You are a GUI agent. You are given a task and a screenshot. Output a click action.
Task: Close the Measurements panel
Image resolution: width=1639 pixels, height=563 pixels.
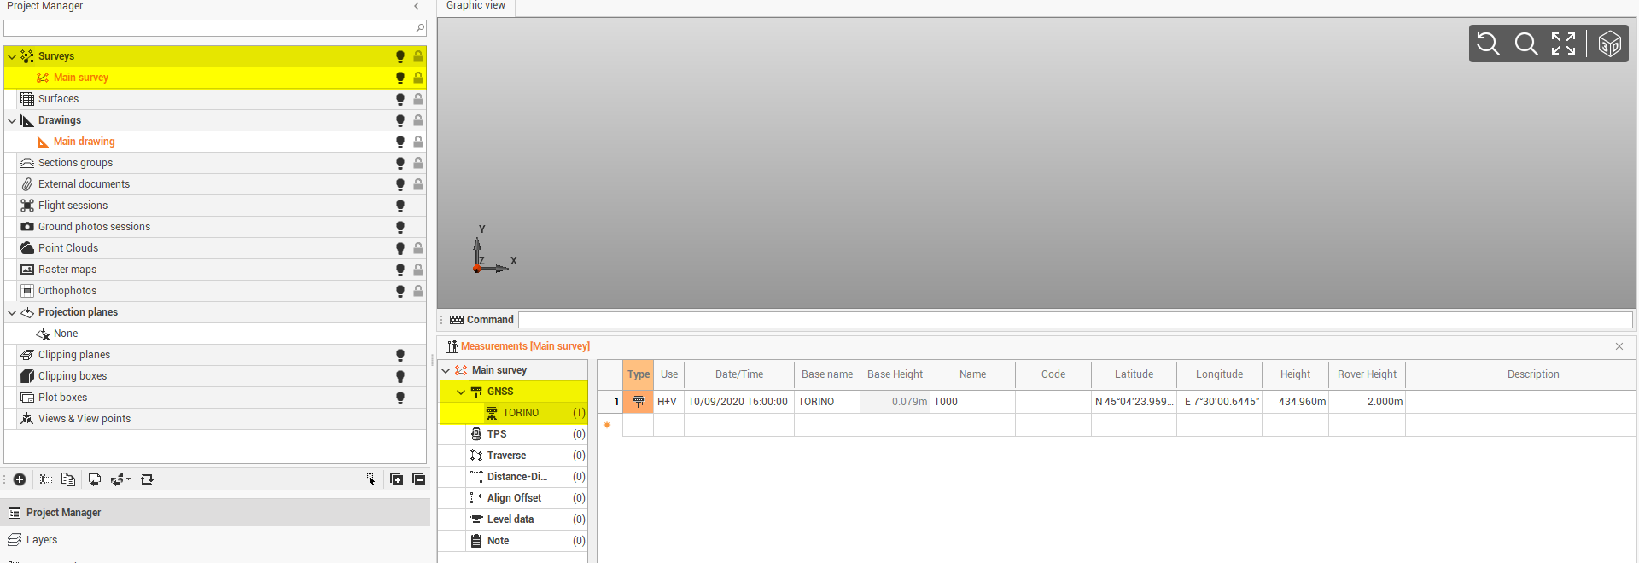(1619, 346)
